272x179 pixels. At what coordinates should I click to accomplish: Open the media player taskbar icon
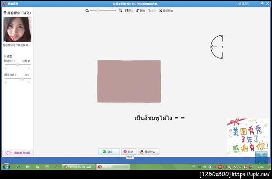(47, 167)
